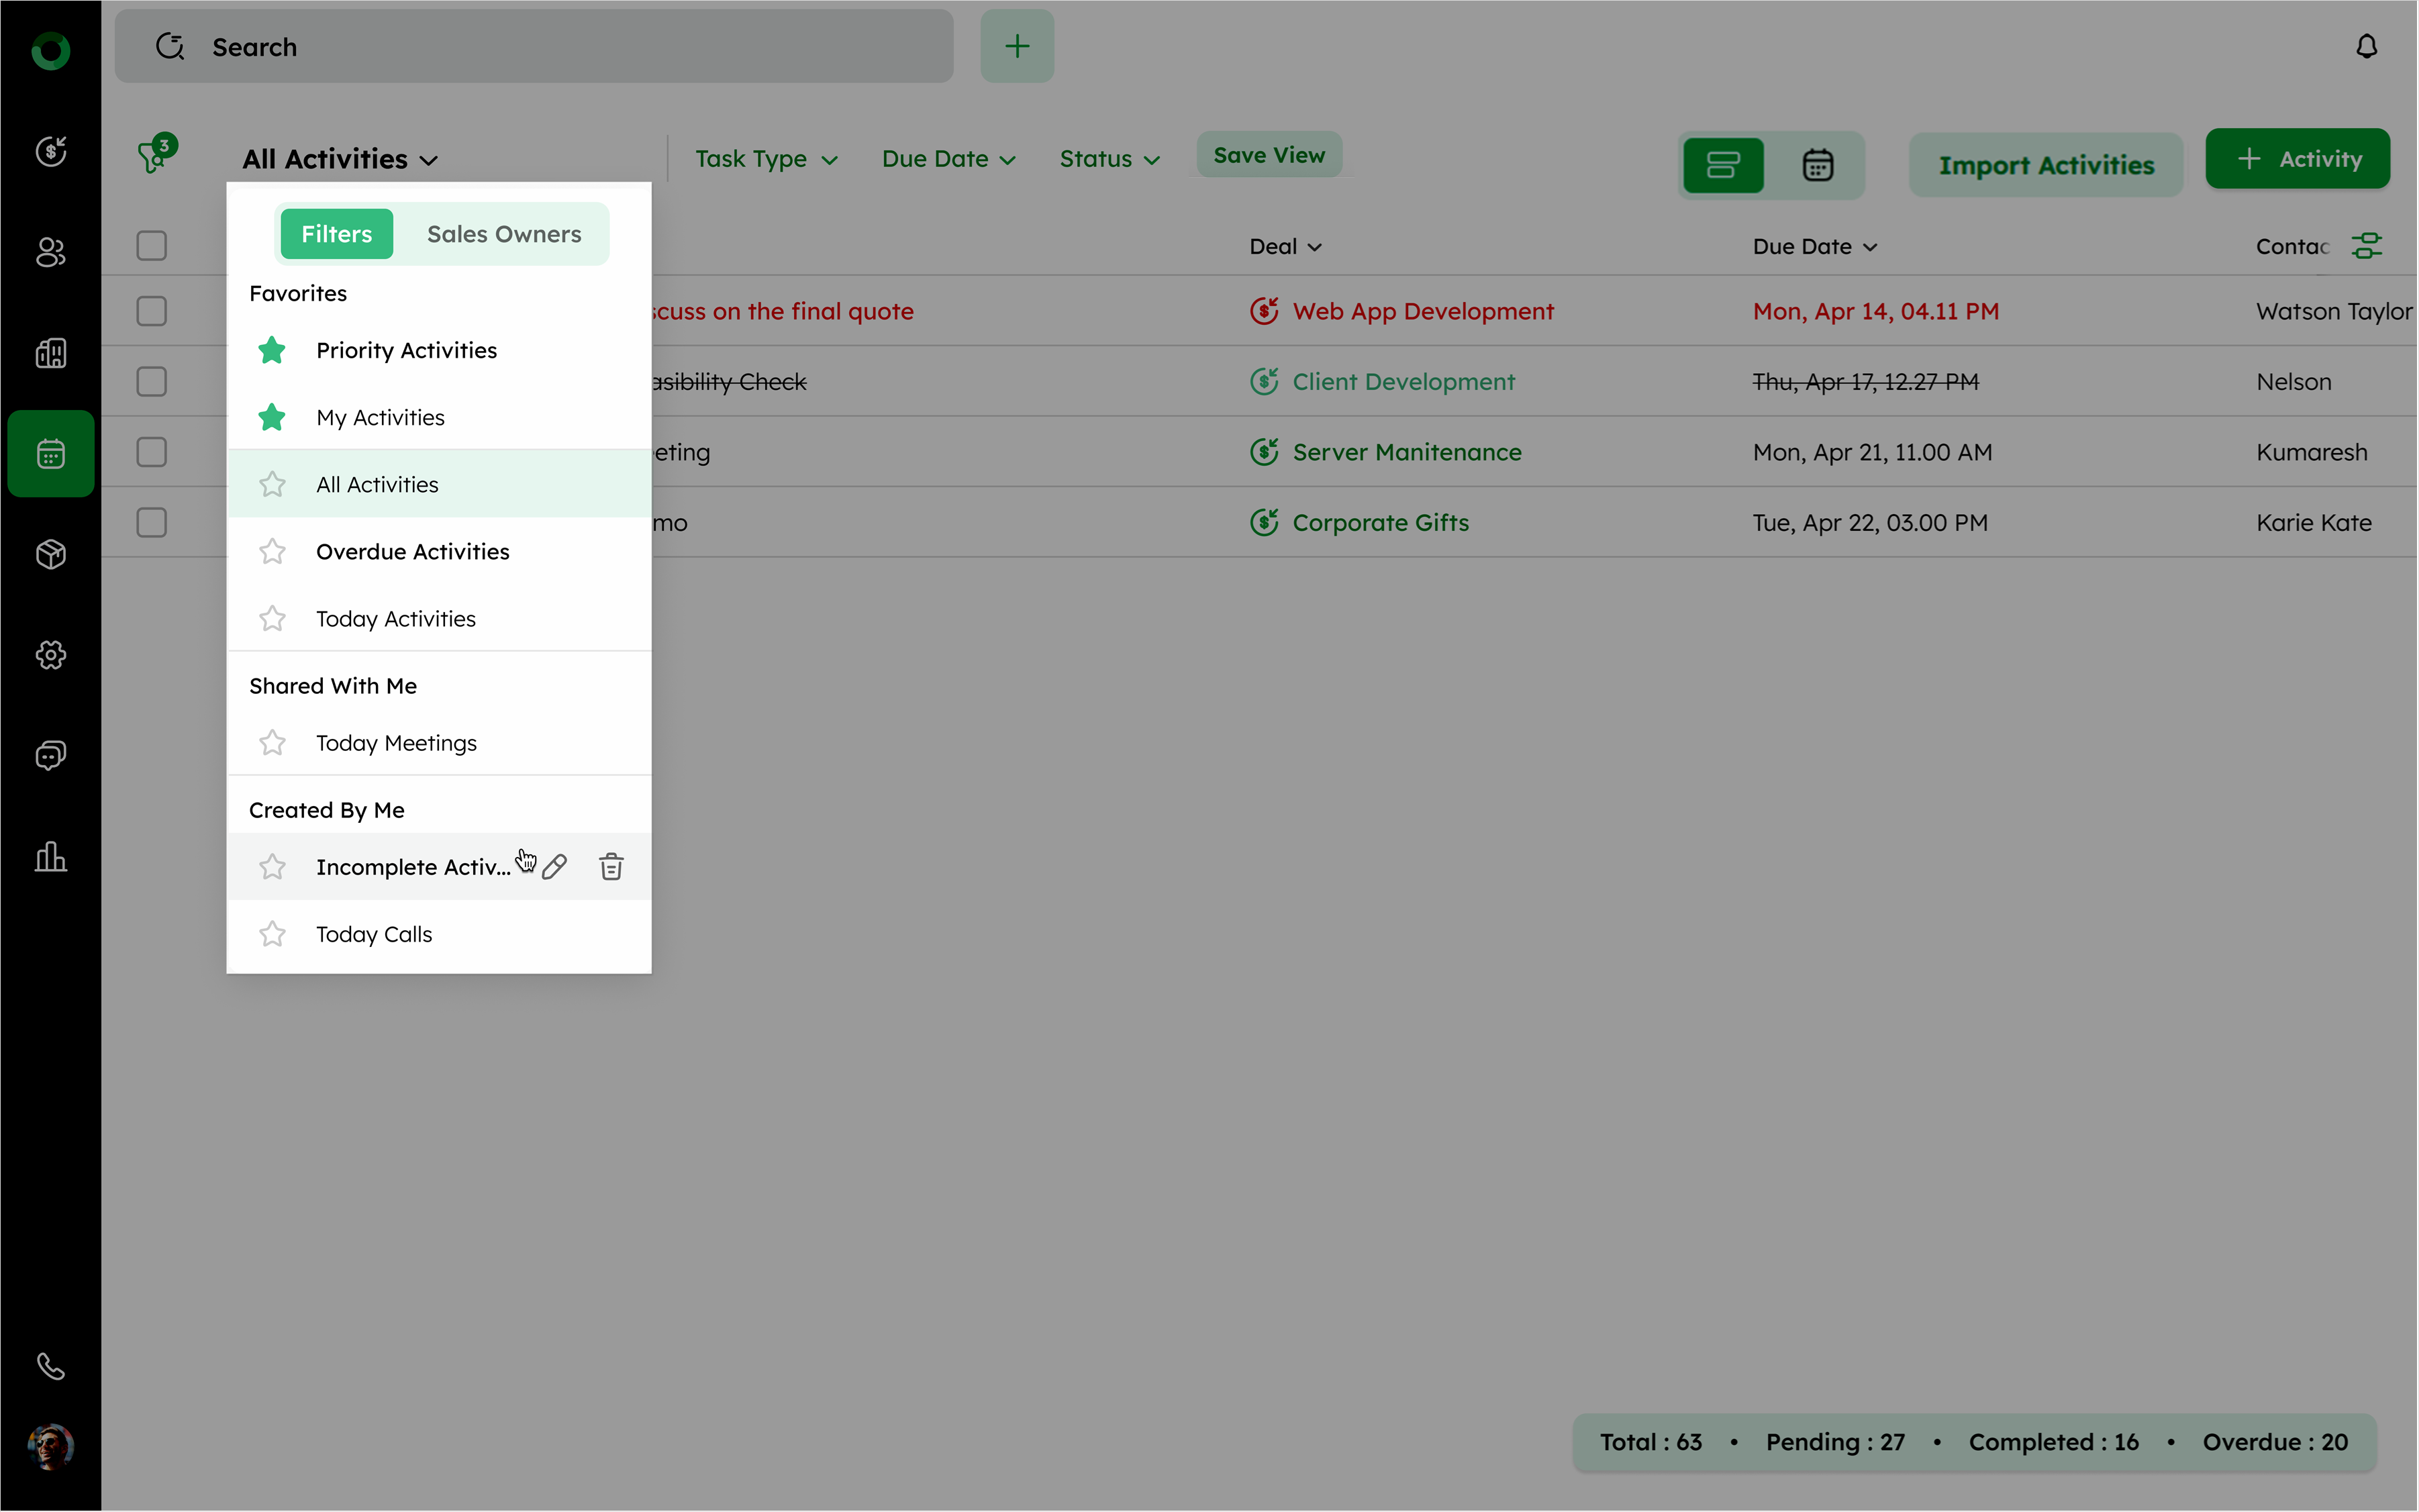The width and height of the screenshot is (2419, 1512).
Task: Collapse the All Activities view dropdown
Action: click(x=340, y=159)
